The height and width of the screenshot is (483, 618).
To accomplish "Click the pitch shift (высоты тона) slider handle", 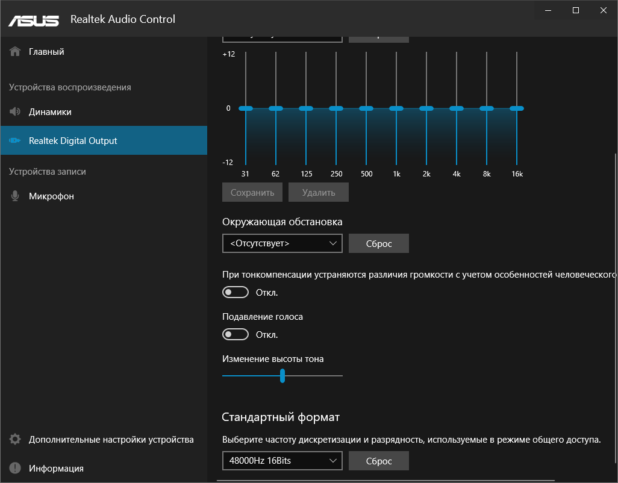I will (282, 376).
